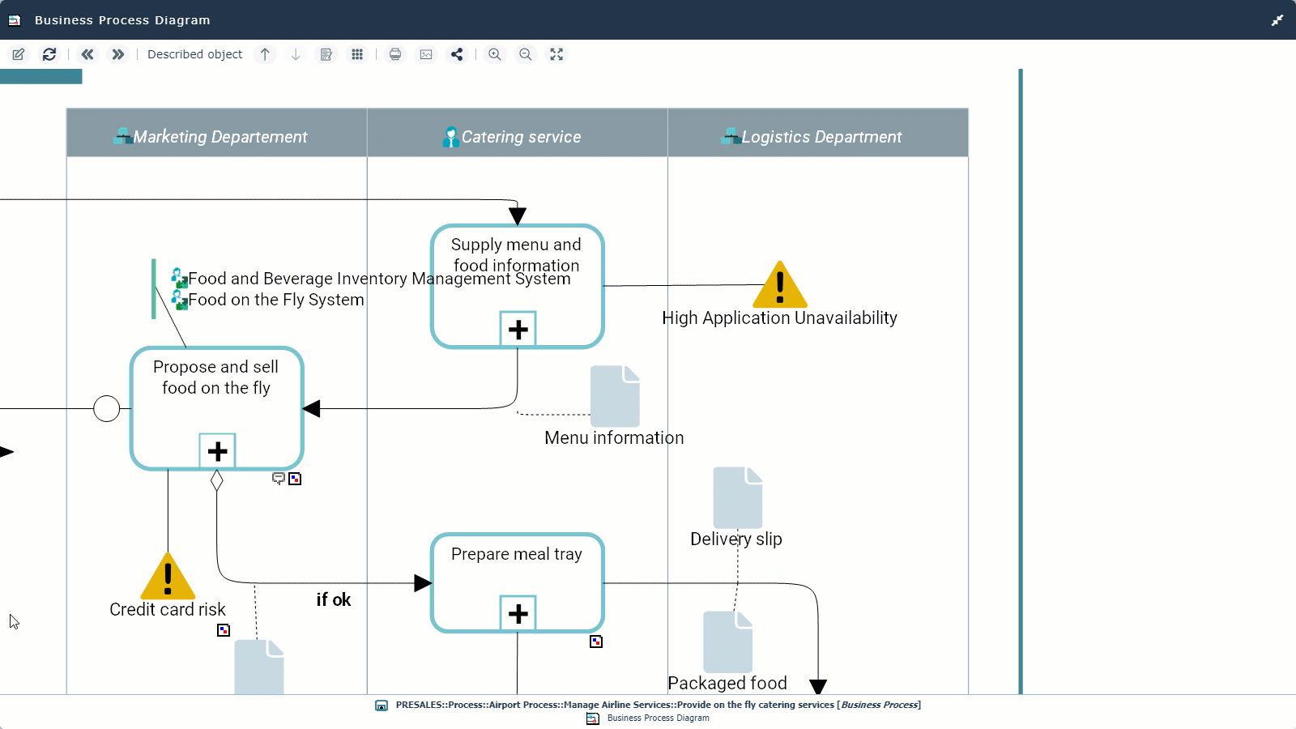
Task: Click the comment bubble icon under Propose and sell task
Action: [279, 479]
